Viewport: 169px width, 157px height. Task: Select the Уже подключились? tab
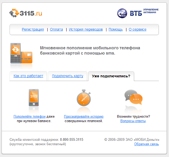111,76
